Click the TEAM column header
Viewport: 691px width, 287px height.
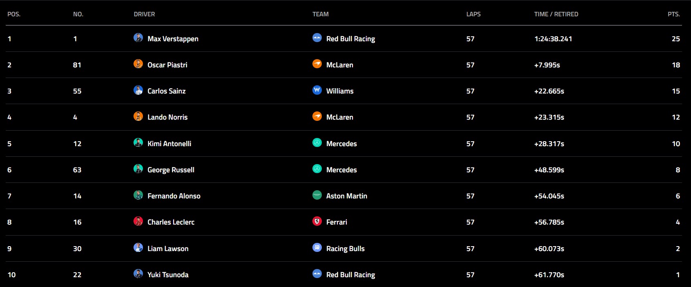320,14
